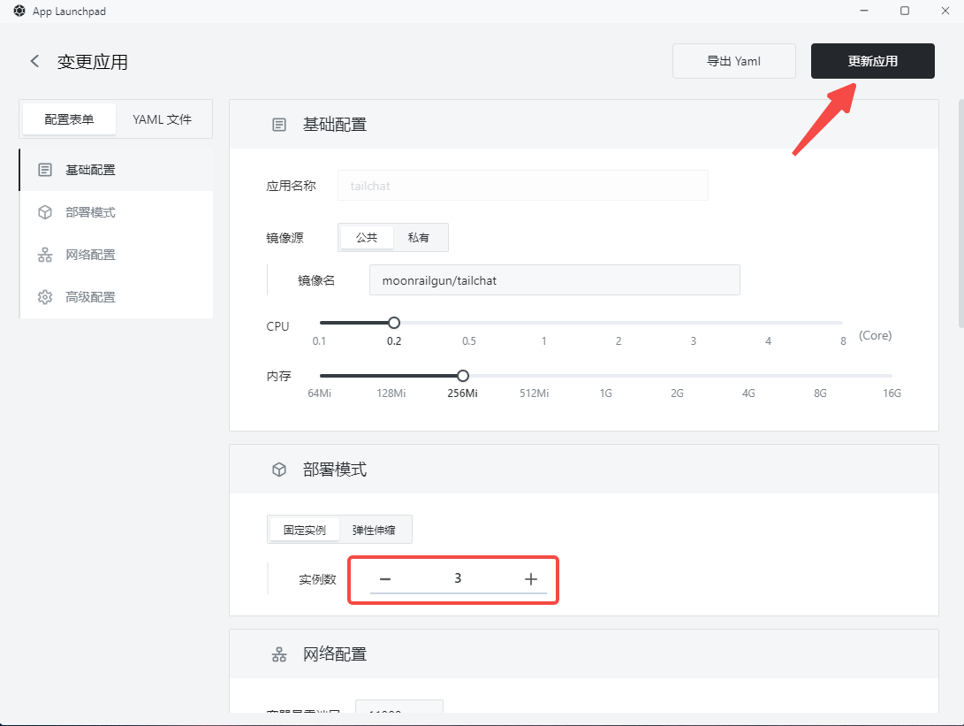Select 基础配置 in the sidebar
This screenshot has height=726, width=964.
coord(117,170)
